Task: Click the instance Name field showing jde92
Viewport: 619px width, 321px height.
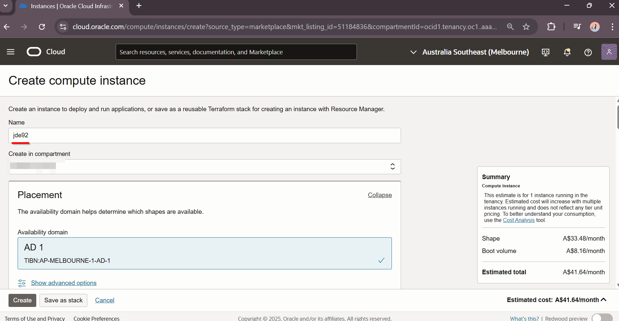Action: point(205,135)
